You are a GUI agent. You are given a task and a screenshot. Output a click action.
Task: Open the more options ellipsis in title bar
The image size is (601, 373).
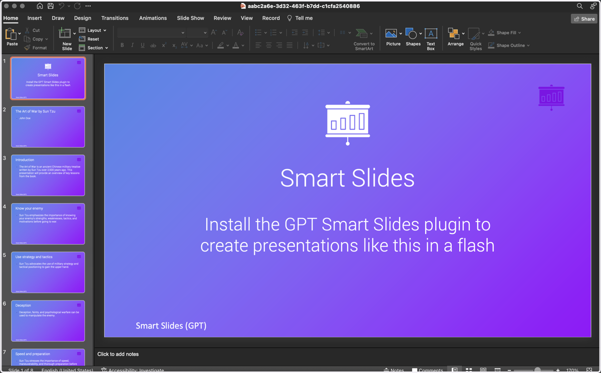[88, 6]
